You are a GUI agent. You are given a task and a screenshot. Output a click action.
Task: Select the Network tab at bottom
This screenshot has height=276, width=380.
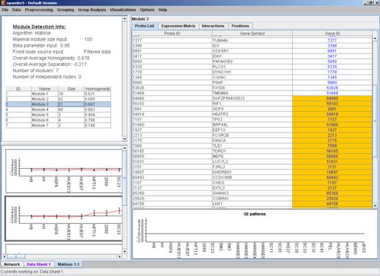[x=12, y=264]
